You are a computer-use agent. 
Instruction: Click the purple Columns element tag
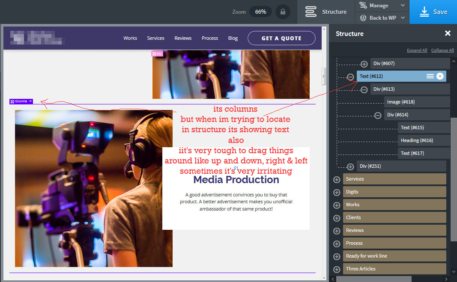coord(21,101)
